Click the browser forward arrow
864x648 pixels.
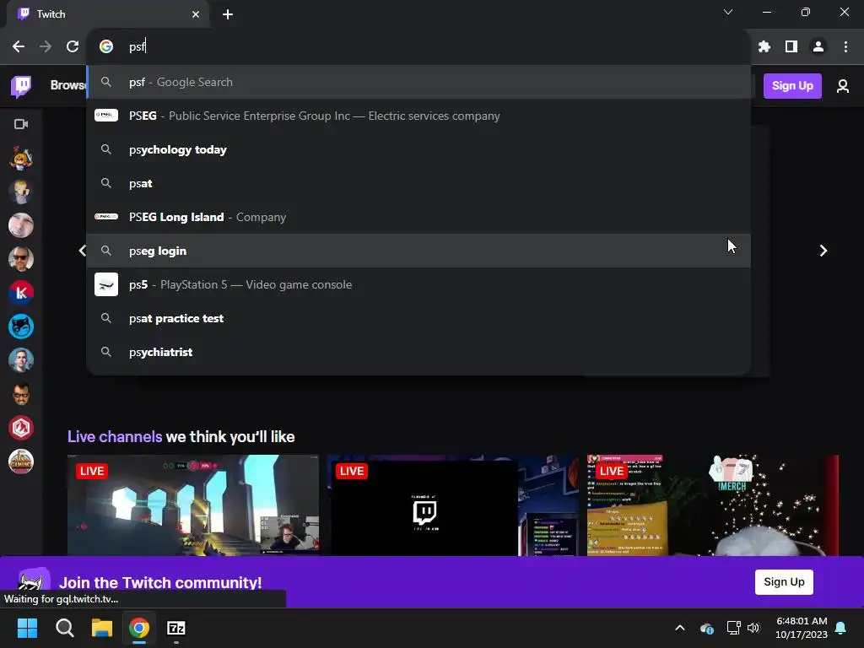46,47
